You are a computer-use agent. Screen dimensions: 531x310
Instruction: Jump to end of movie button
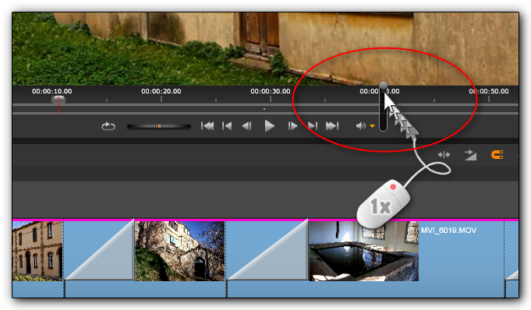(332, 126)
